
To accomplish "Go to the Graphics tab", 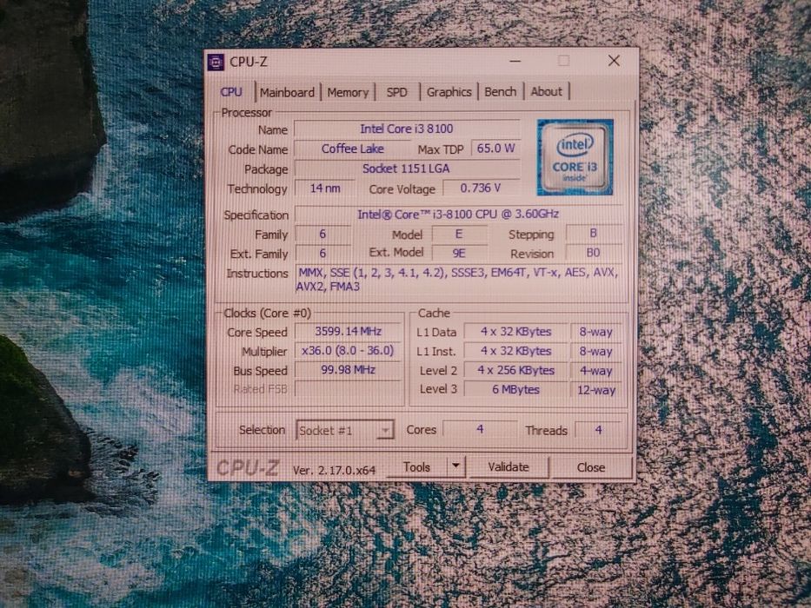I will point(449,92).
